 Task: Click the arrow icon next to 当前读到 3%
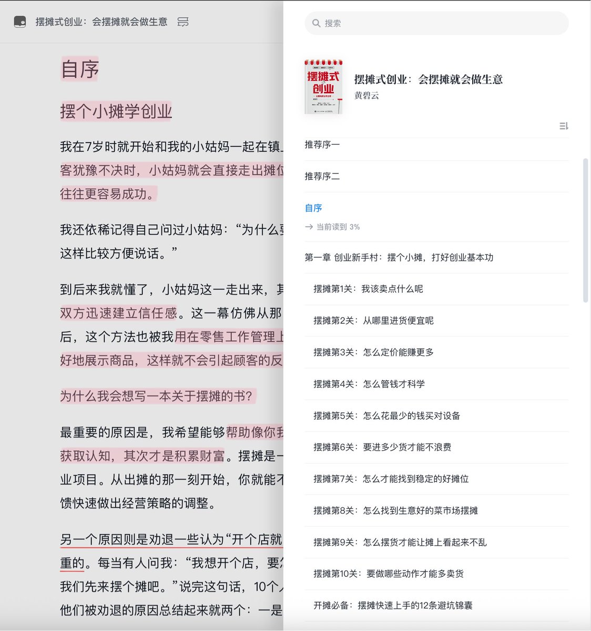click(x=309, y=227)
